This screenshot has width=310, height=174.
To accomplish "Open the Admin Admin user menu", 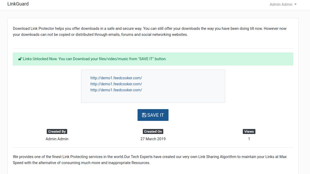I will click(281, 4).
